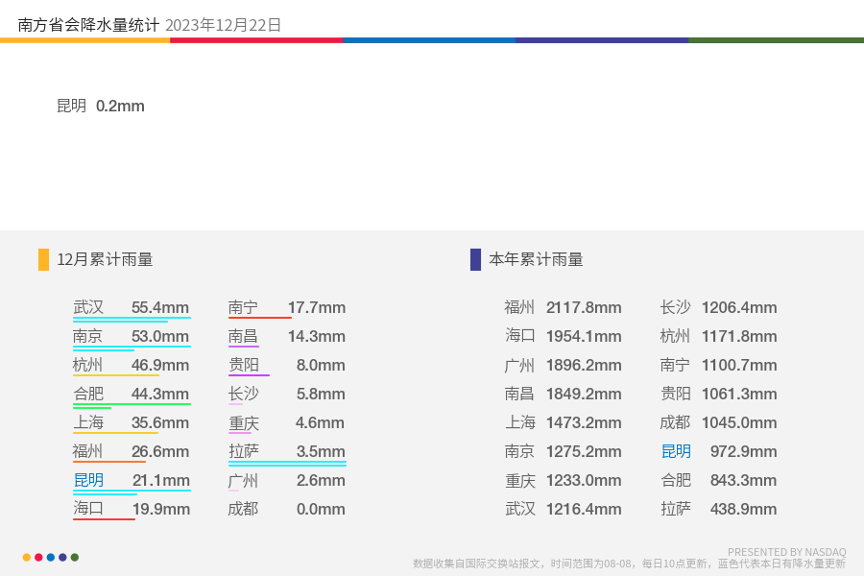This screenshot has width=864, height=576.
Task: Select 福州 2117.8mm yearly rainfall row
Action: (564, 307)
